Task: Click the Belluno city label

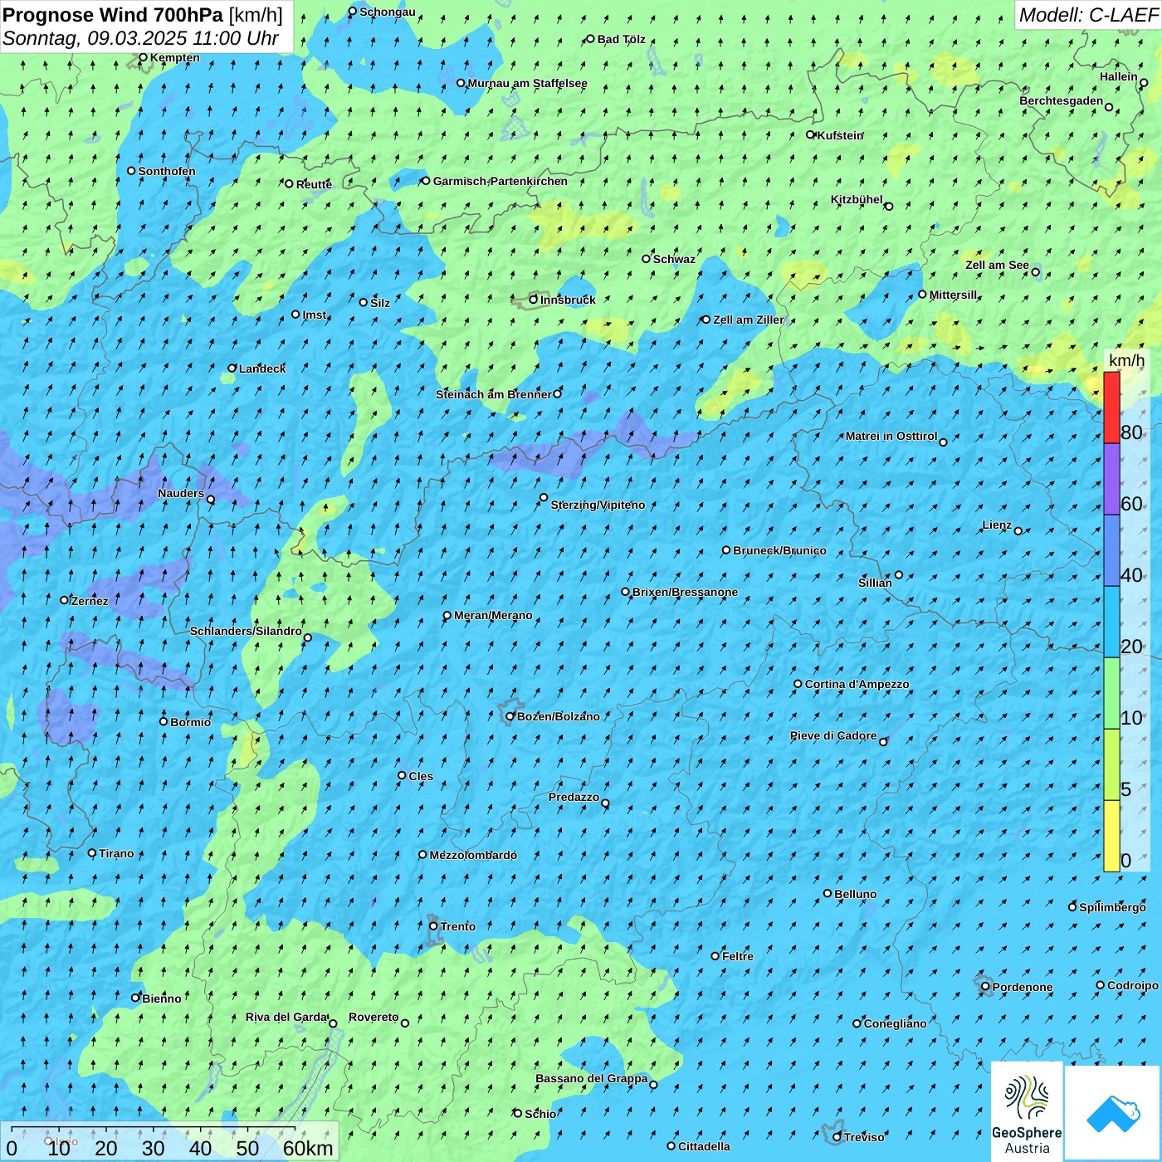Action: click(x=856, y=894)
